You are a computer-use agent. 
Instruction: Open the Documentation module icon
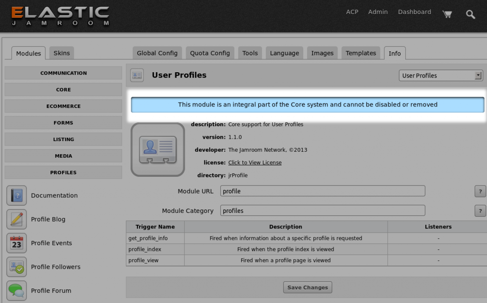click(16, 195)
